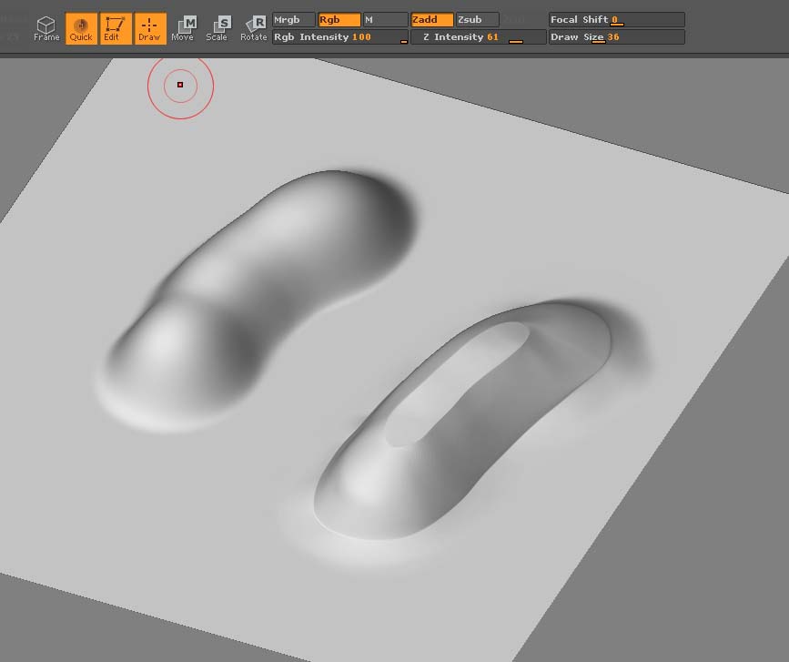Toggle Zadd sculpt mode
The height and width of the screenshot is (662, 789).
(x=431, y=20)
